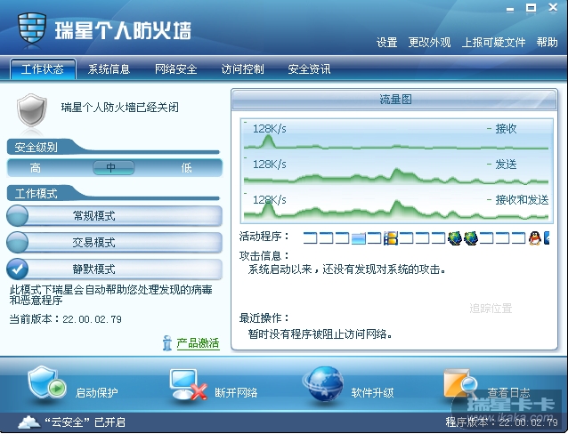568x434 pixels.
Task: Disconnect network using the 断开网络 monitor icon
Action: click(188, 385)
